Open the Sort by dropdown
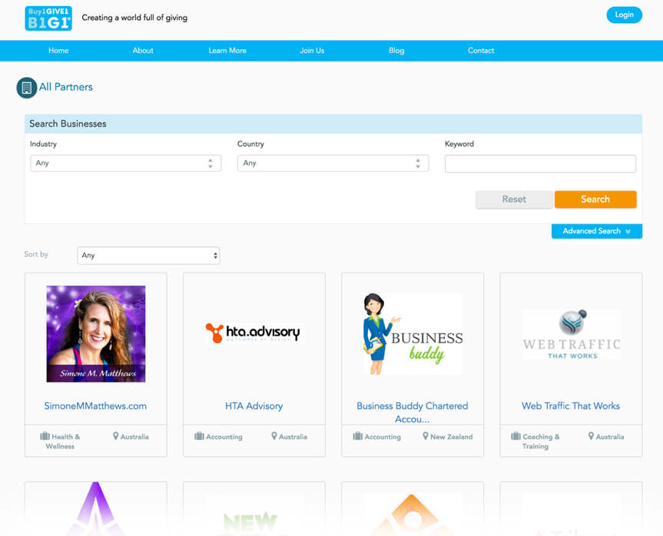This screenshot has height=536, width=663. click(148, 255)
